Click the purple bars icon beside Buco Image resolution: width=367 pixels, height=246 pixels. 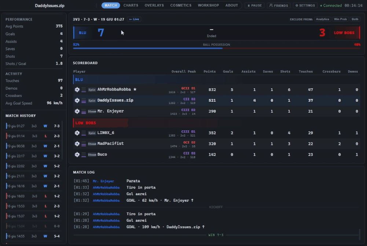tap(84, 154)
